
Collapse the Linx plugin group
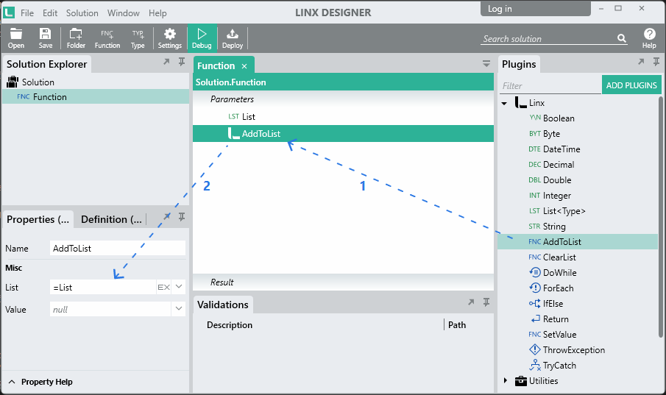(504, 103)
